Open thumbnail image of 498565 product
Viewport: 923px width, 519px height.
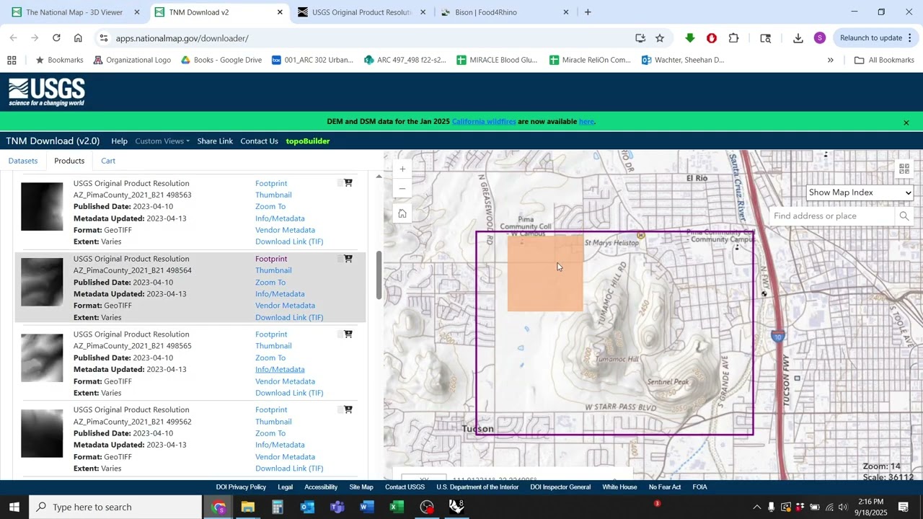coord(42,358)
